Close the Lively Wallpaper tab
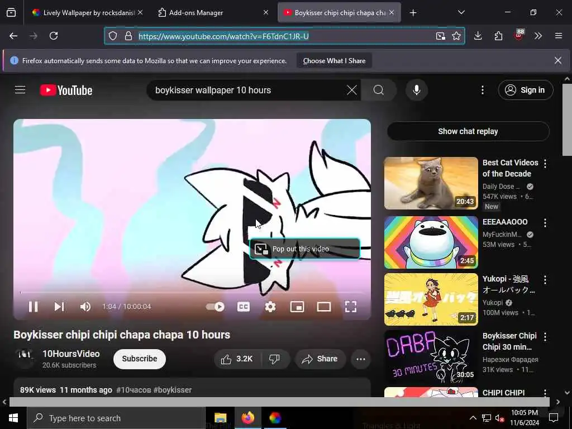Viewport: 572px width, 429px height. pyautogui.click(x=140, y=12)
